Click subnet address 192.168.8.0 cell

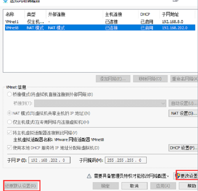[x=173, y=22]
